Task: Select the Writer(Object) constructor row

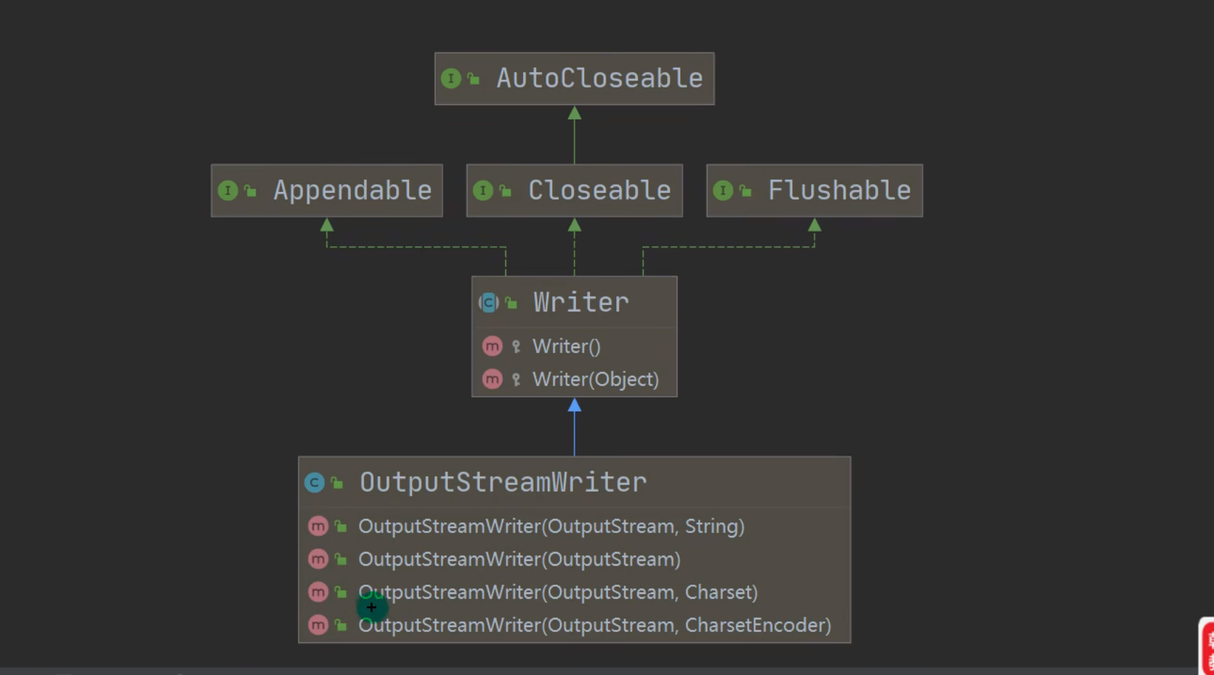Action: (x=575, y=379)
